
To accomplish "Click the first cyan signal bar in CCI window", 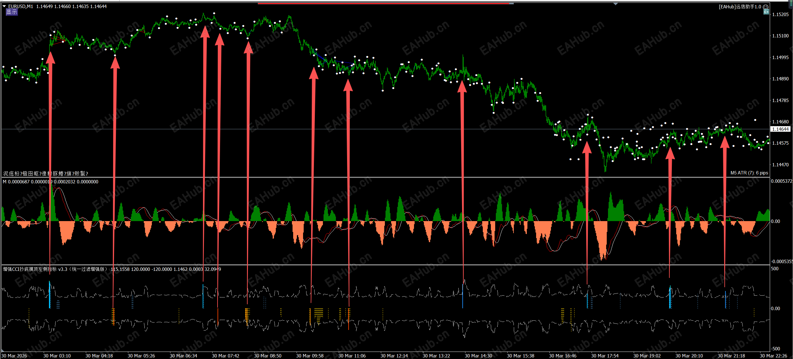I will coord(50,295).
